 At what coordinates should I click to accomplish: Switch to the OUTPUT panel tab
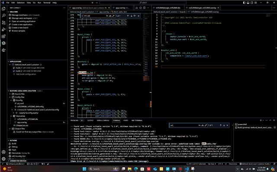click(x=90, y=120)
